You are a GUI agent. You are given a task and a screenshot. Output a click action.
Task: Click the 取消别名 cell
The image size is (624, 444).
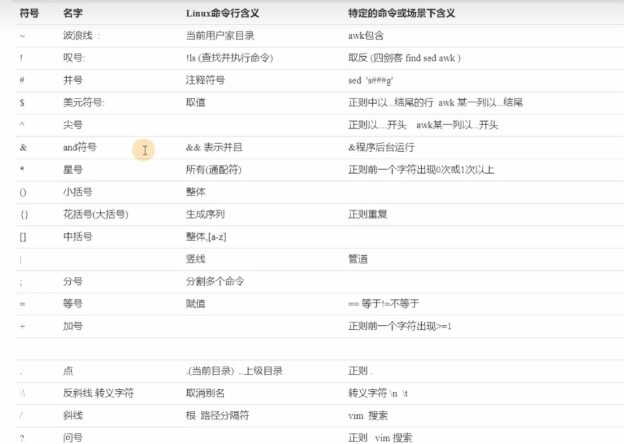(x=205, y=394)
